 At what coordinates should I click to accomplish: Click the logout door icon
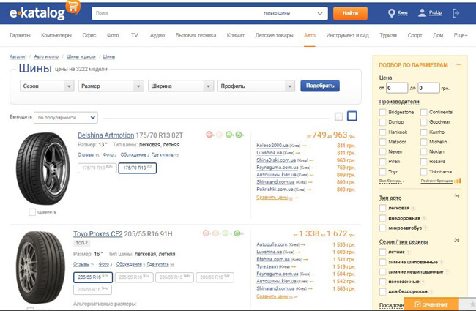tap(455, 13)
